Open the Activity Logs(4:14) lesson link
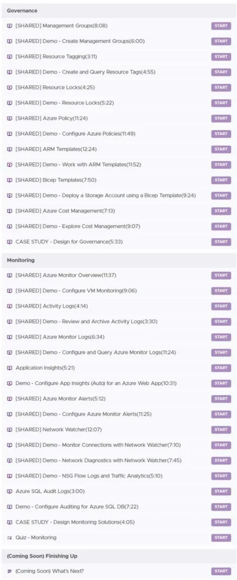This screenshot has width=237, height=580. coord(52,306)
